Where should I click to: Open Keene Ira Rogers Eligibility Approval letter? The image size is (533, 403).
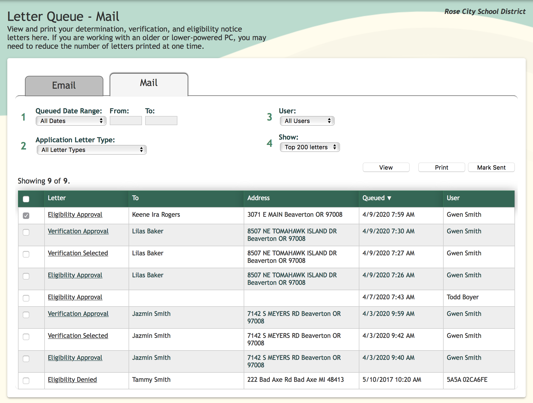tap(75, 215)
